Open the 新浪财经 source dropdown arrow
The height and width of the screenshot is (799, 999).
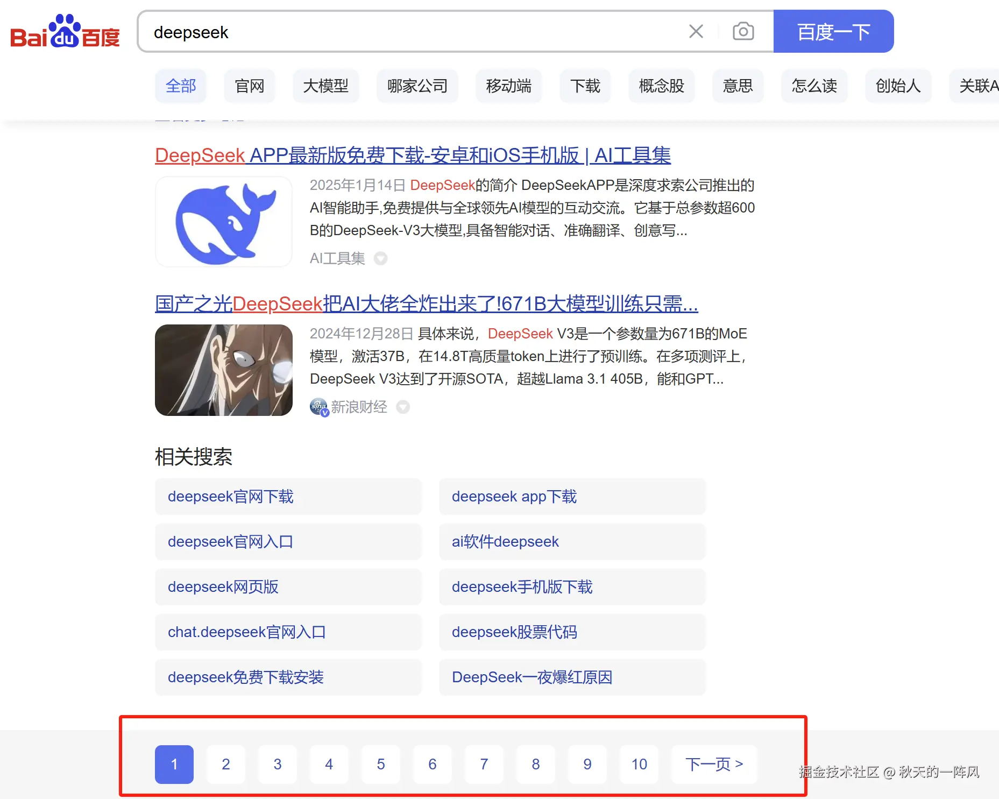403,407
